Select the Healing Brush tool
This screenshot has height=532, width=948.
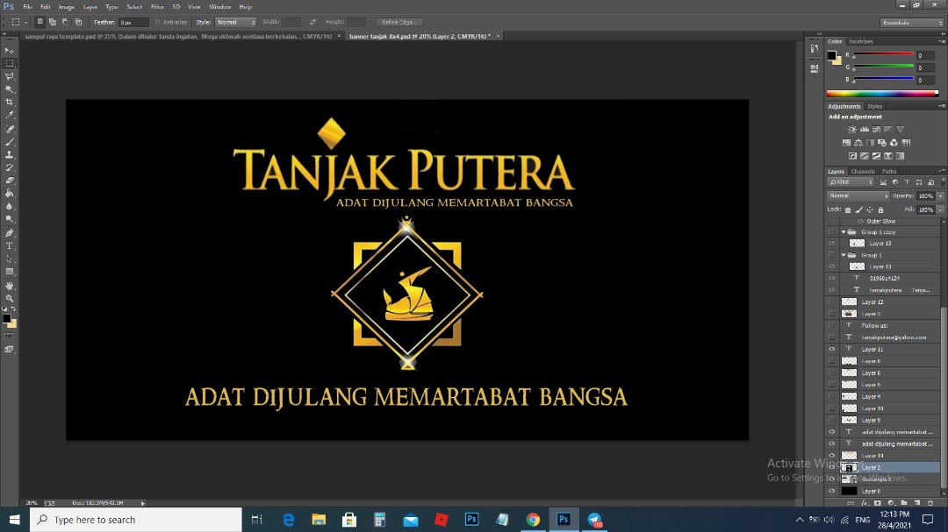[9, 129]
